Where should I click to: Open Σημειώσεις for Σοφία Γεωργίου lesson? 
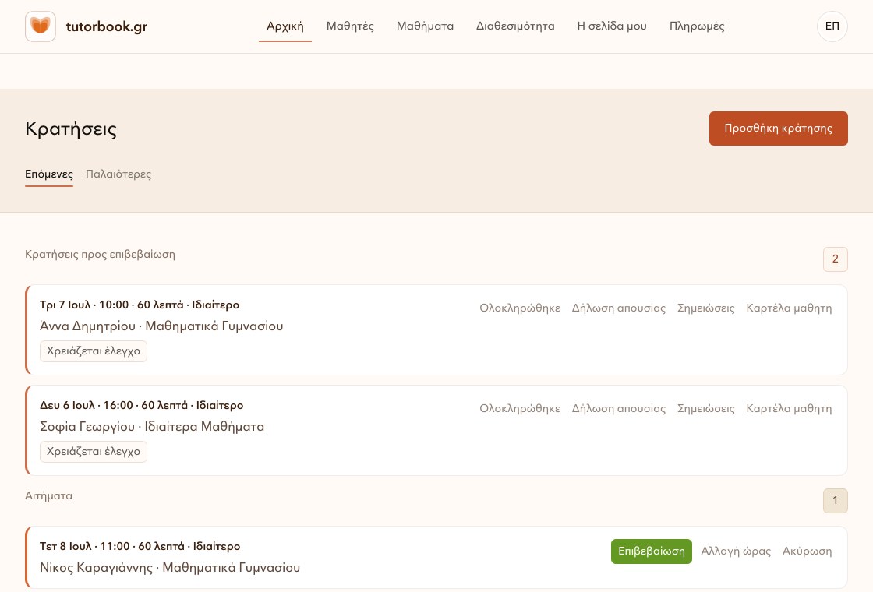[x=705, y=408]
